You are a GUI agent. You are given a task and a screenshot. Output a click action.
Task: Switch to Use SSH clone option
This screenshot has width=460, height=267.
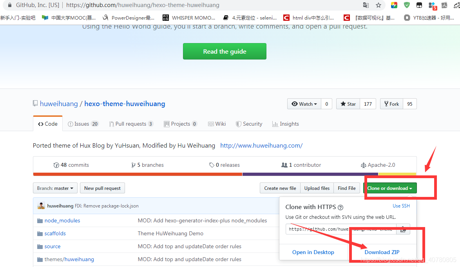pyautogui.click(x=401, y=206)
